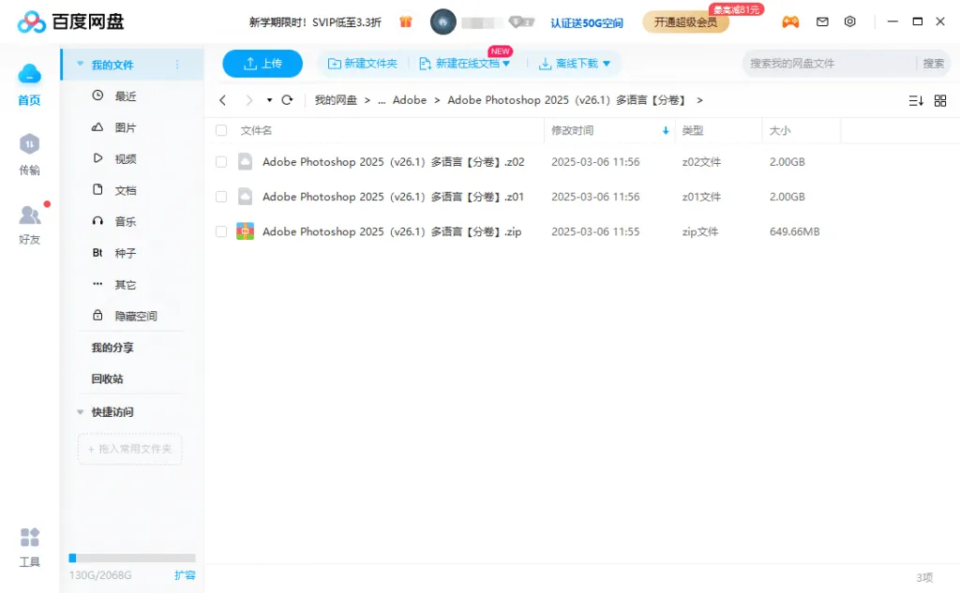Select file name ending in .zip
Screen dimensions: 960x593
(x=392, y=231)
